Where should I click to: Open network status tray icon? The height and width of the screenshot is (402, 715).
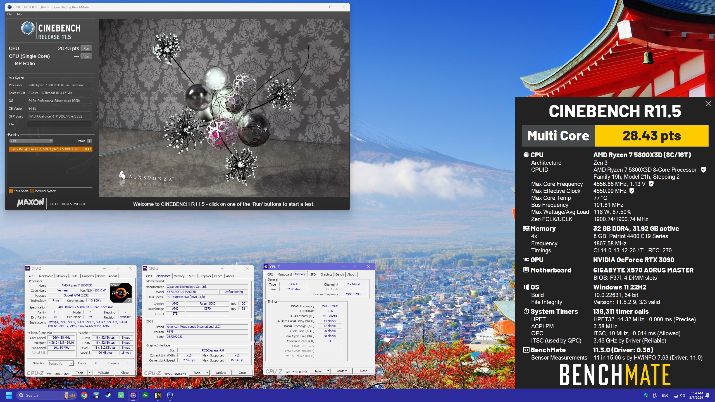(676, 395)
